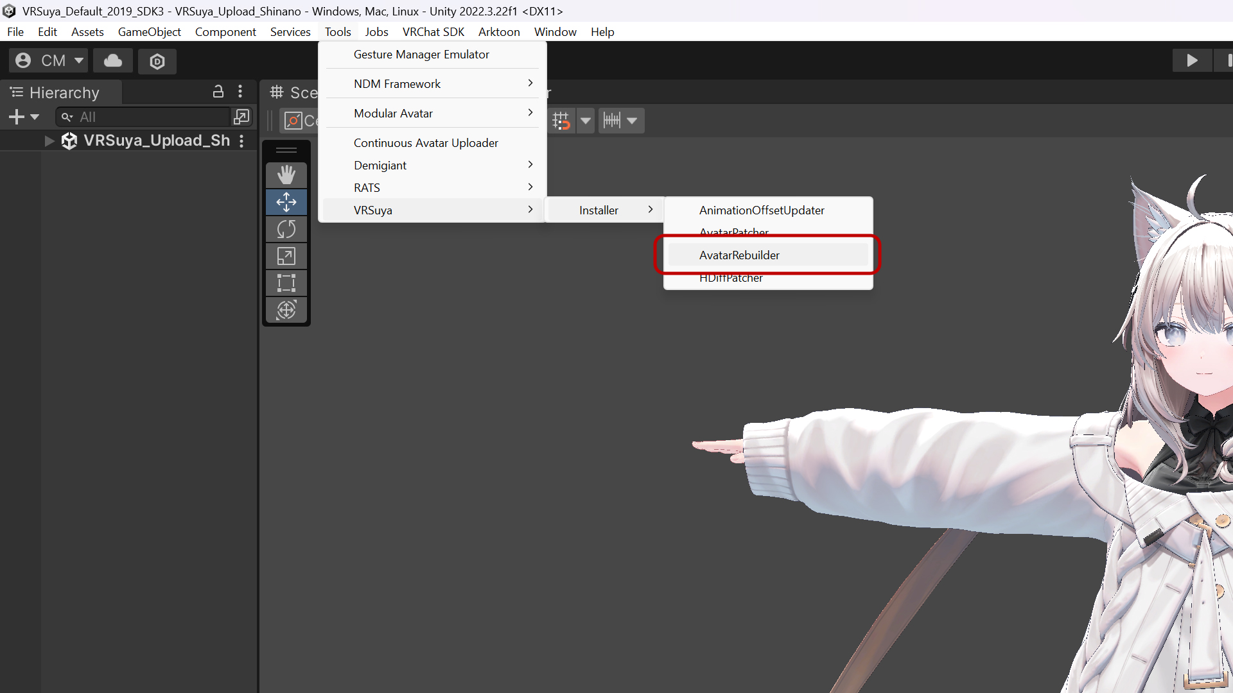Select the VRSuya_Upload_Sh scene row

pos(128,141)
